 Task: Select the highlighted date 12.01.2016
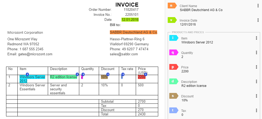click(130, 19)
